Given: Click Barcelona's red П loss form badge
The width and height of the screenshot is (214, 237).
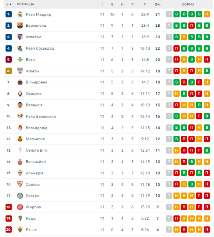Looking at the screenshot, I should tap(191, 26).
